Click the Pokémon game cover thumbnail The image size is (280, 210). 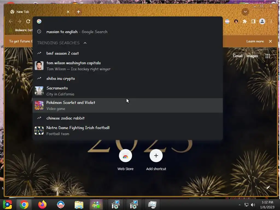[x=39, y=105]
